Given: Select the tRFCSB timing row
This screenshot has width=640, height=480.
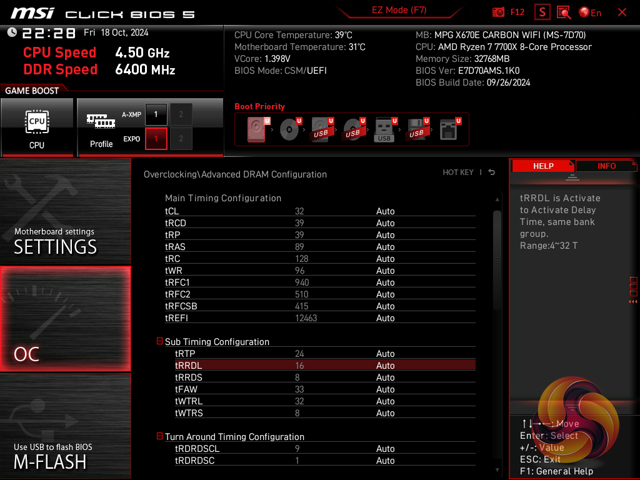Looking at the screenshot, I should [x=320, y=306].
